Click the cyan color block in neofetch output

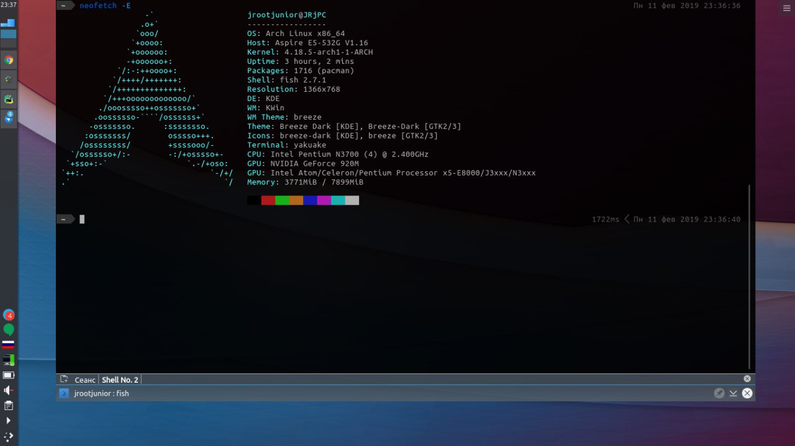338,200
